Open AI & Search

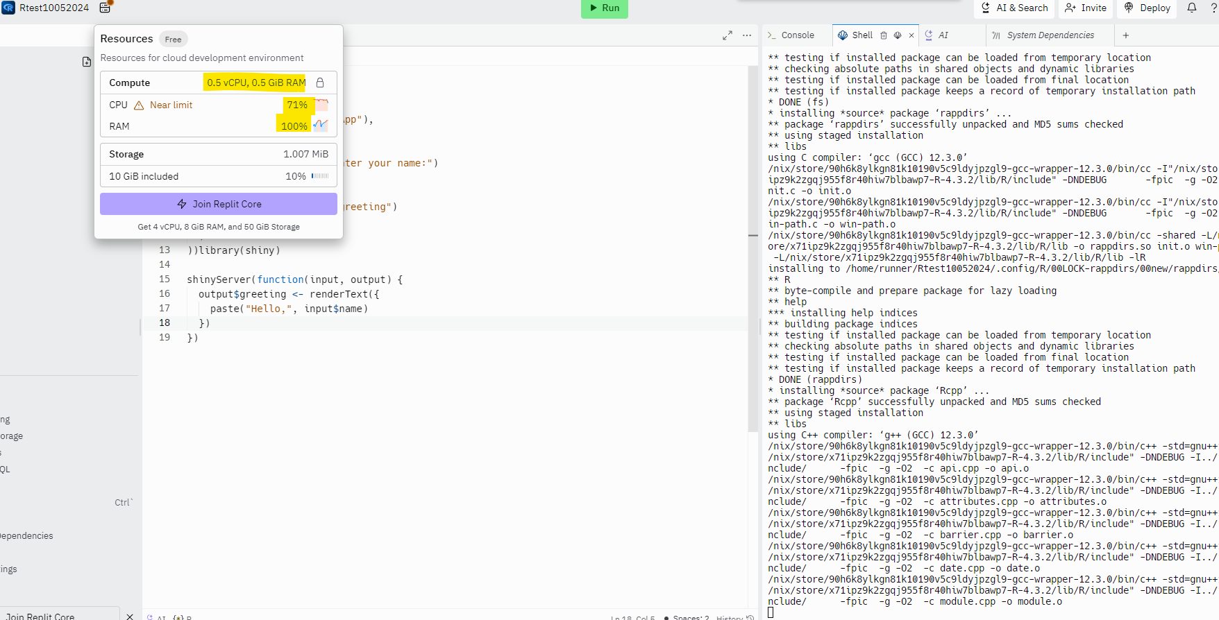[1014, 8]
